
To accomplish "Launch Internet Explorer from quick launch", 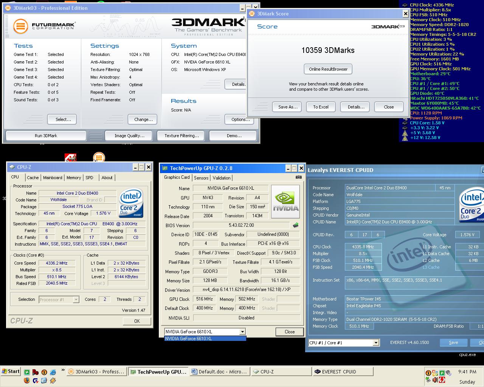I will [53, 372].
